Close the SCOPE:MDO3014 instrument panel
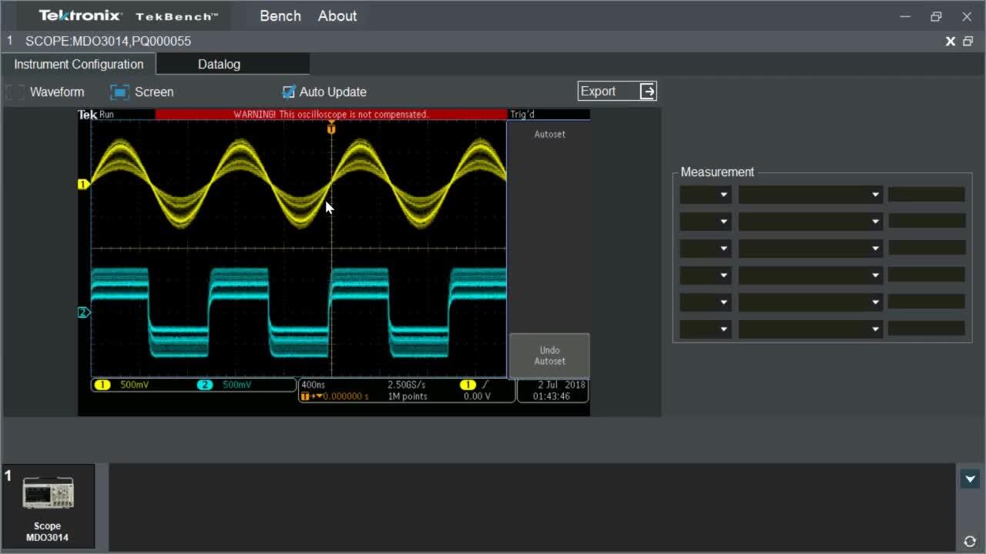Image resolution: width=986 pixels, height=554 pixels. 951,42
